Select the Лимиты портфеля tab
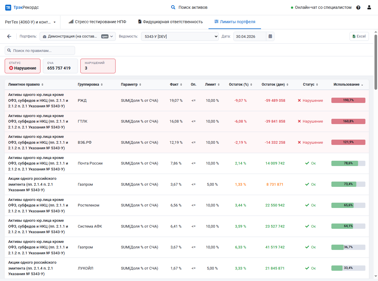This screenshot has height=281, width=378. point(235,22)
